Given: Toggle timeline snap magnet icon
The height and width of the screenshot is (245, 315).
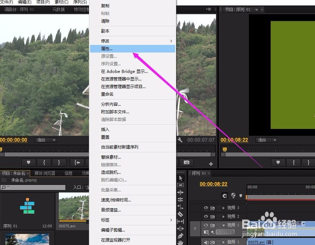Looking at the screenshot, I should 225,196.
